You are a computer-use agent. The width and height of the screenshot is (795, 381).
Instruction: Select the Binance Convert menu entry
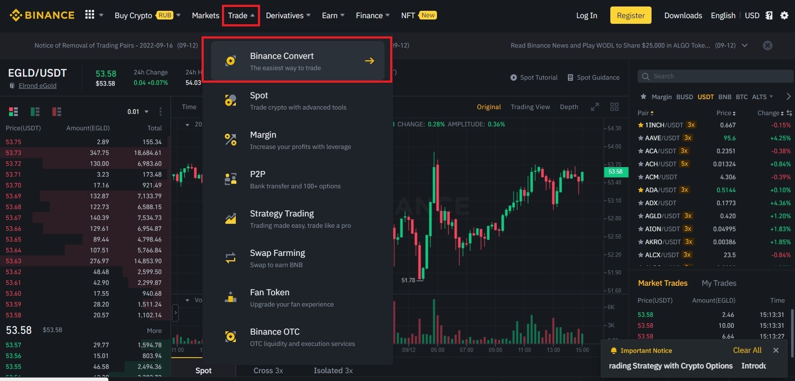click(x=297, y=61)
